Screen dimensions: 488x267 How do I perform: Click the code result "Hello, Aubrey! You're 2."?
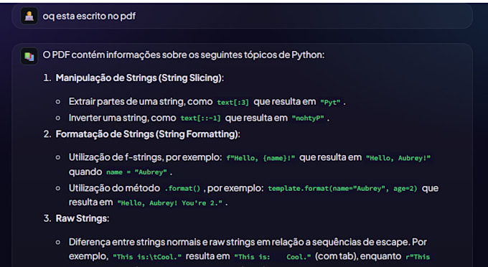pyautogui.click(x=170, y=203)
